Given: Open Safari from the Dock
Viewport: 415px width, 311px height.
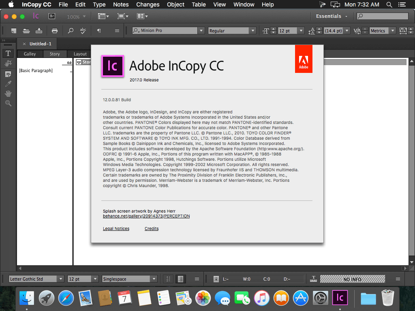Looking at the screenshot, I should point(66,298).
